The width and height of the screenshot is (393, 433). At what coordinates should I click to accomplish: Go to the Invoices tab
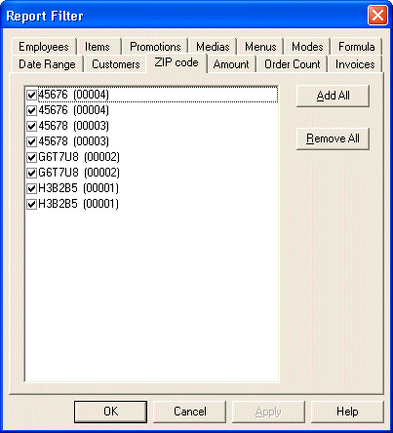pyautogui.click(x=355, y=64)
